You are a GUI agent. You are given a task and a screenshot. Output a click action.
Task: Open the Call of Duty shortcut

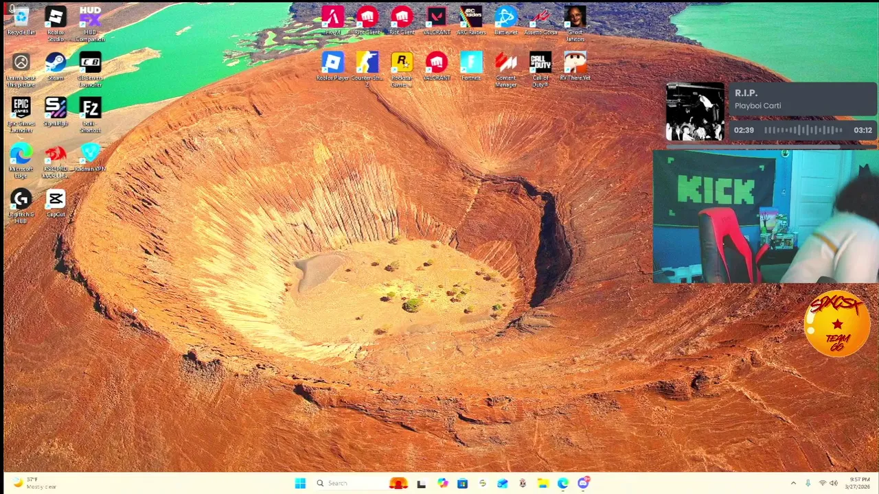click(x=540, y=69)
